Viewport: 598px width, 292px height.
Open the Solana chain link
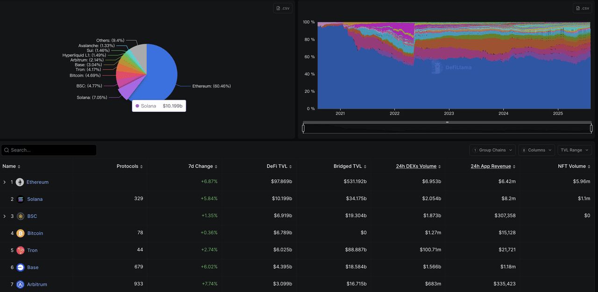pos(35,199)
